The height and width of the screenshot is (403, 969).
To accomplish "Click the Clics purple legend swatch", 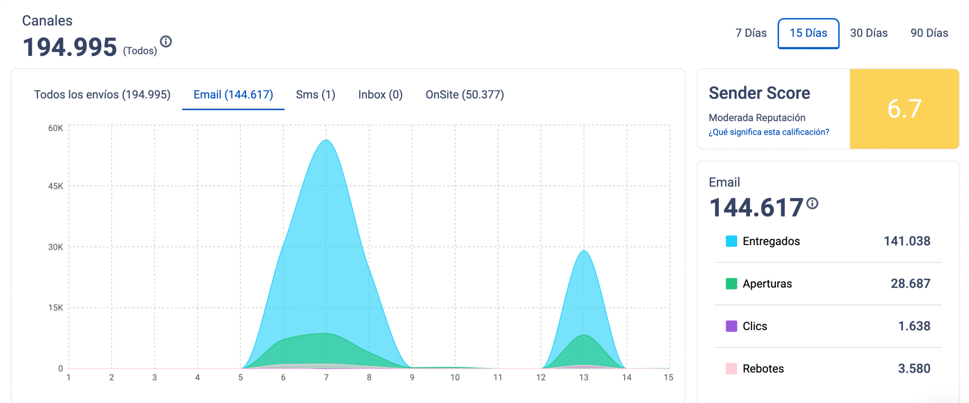I will pyautogui.click(x=731, y=326).
